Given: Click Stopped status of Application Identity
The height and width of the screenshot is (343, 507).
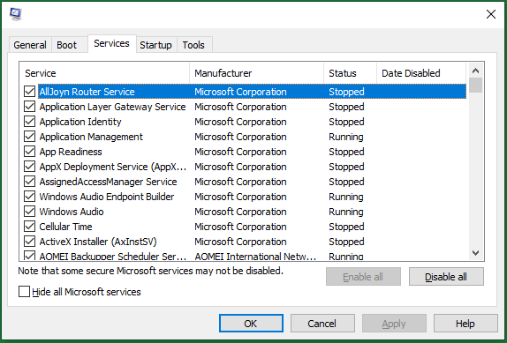Looking at the screenshot, I should point(346,122).
